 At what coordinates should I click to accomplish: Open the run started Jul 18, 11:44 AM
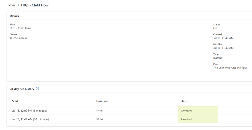(30, 119)
